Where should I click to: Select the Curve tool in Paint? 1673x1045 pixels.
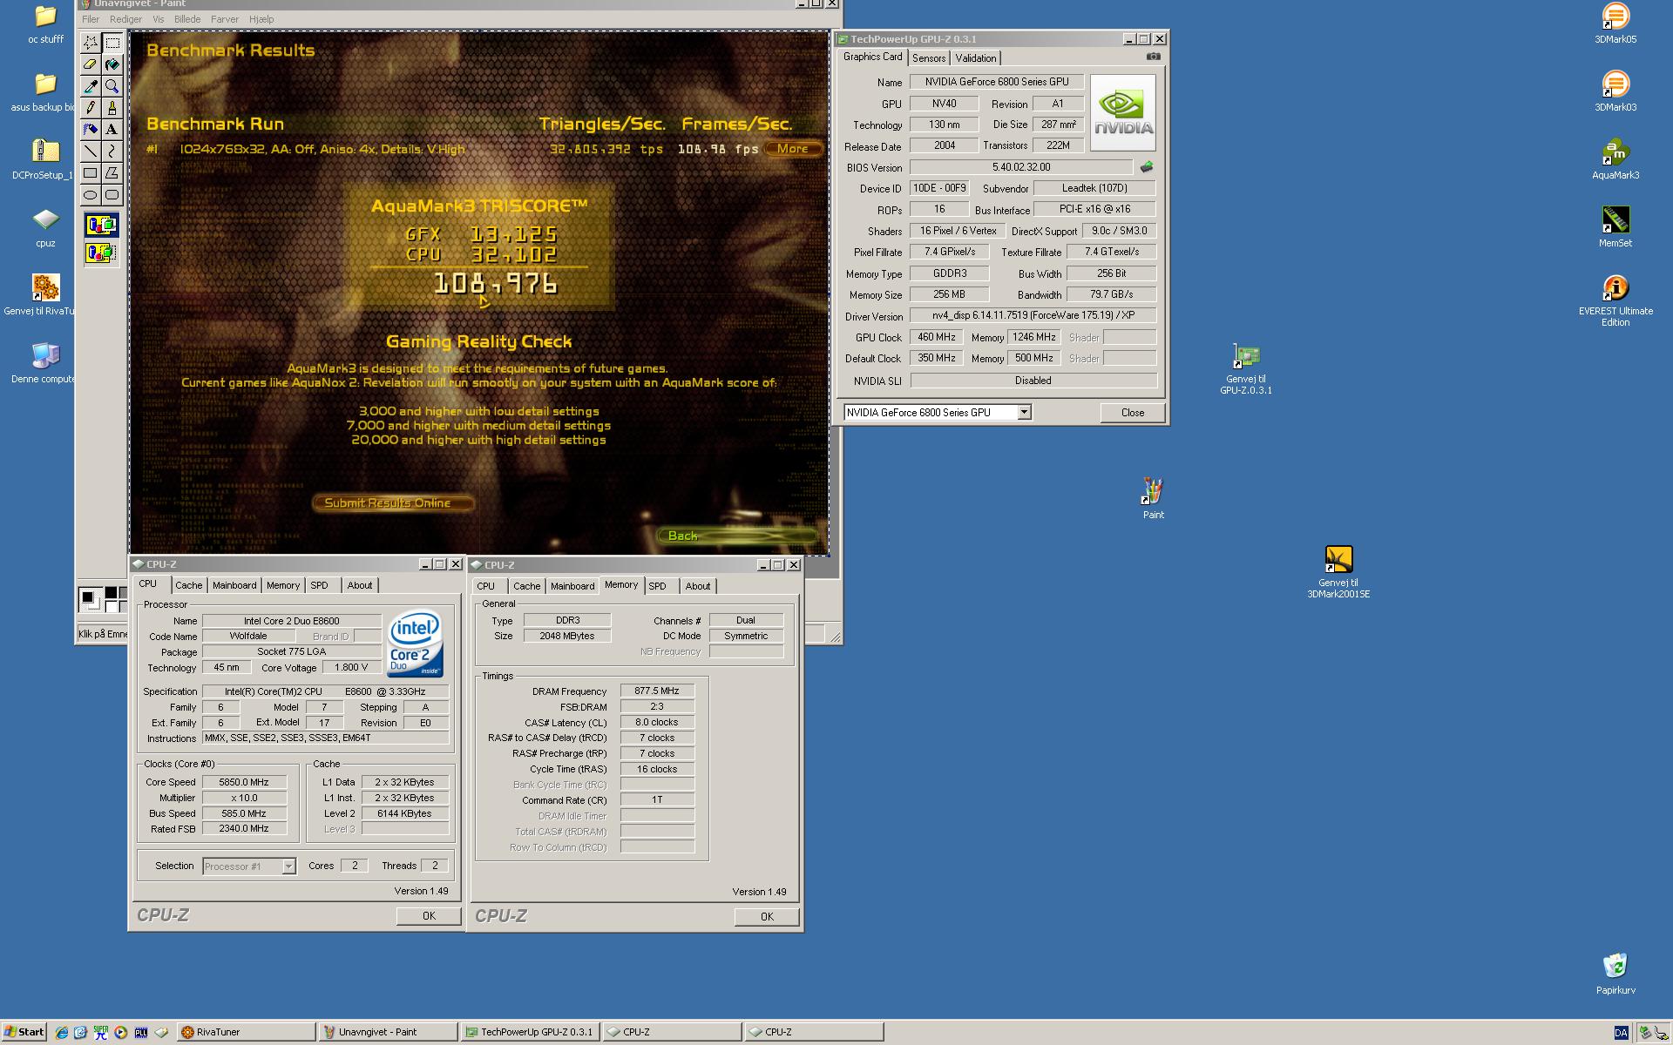pyautogui.click(x=112, y=152)
